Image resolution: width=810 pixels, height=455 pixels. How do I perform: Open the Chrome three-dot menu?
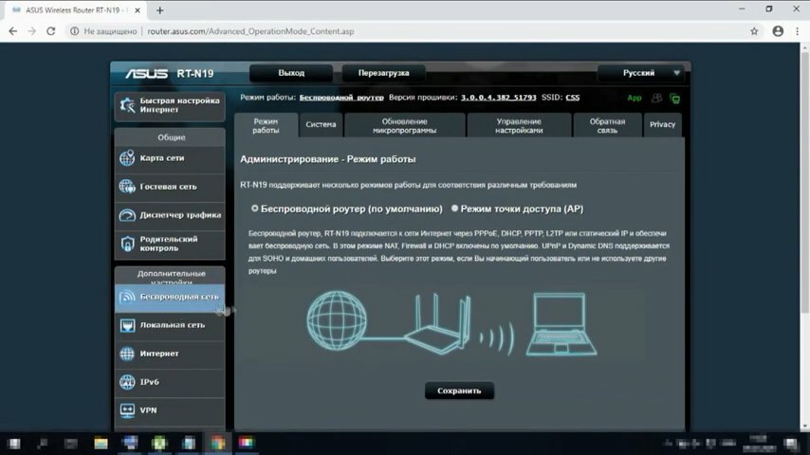[x=798, y=31]
